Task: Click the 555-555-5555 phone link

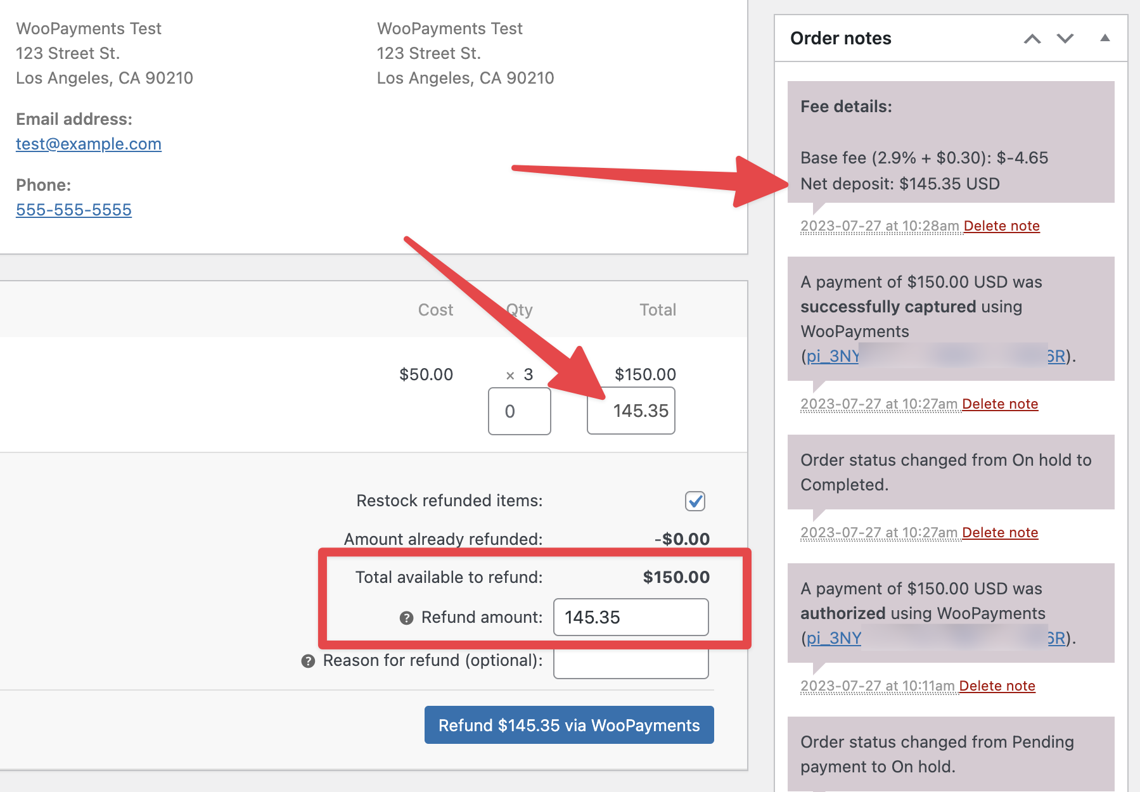Action: click(x=74, y=210)
